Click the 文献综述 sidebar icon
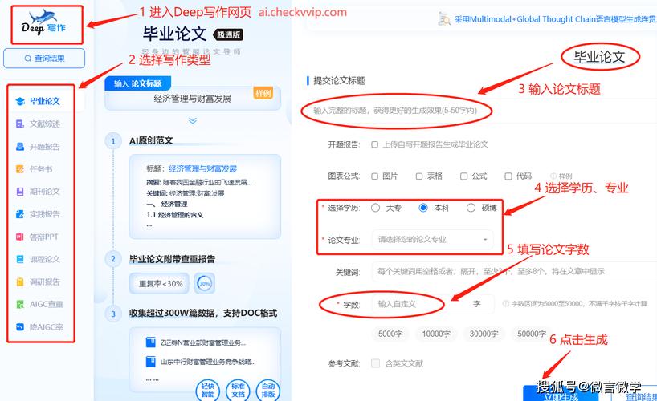657x401 pixels. (20, 124)
